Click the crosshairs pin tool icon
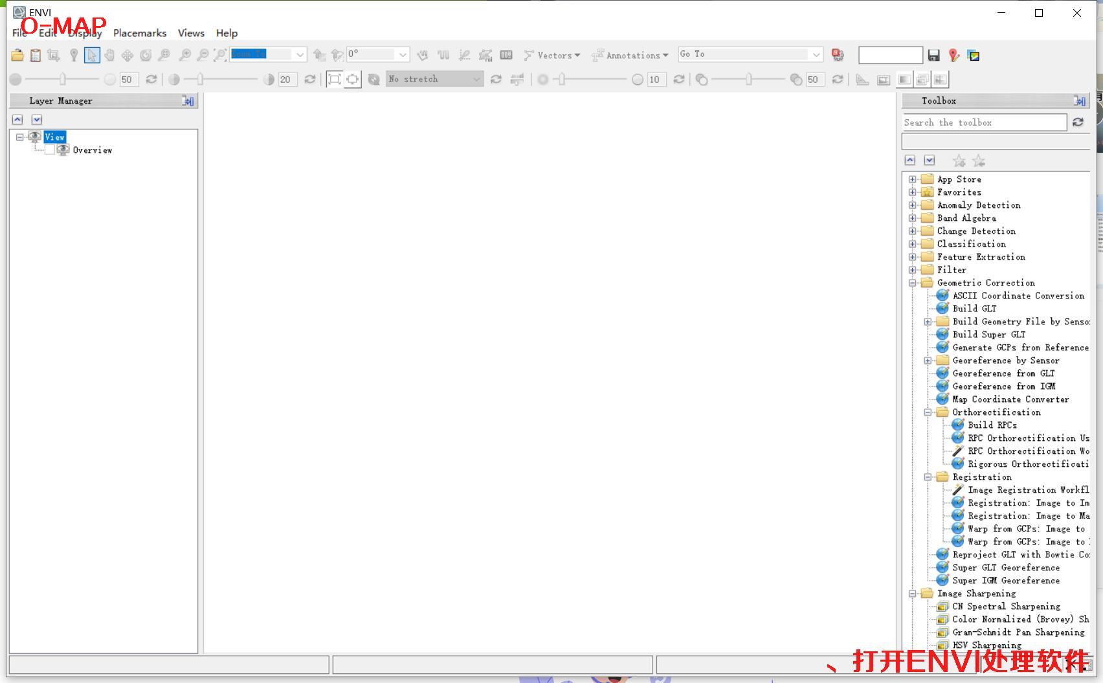This screenshot has width=1103, height=683. coord(74,56)
